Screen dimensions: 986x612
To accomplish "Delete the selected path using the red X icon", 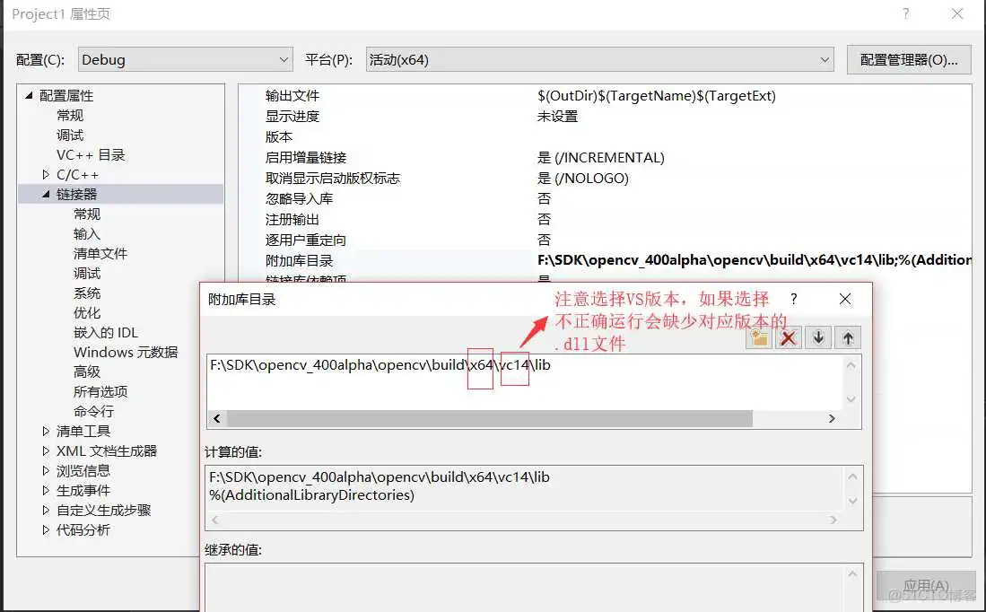I will click(787, 337).
